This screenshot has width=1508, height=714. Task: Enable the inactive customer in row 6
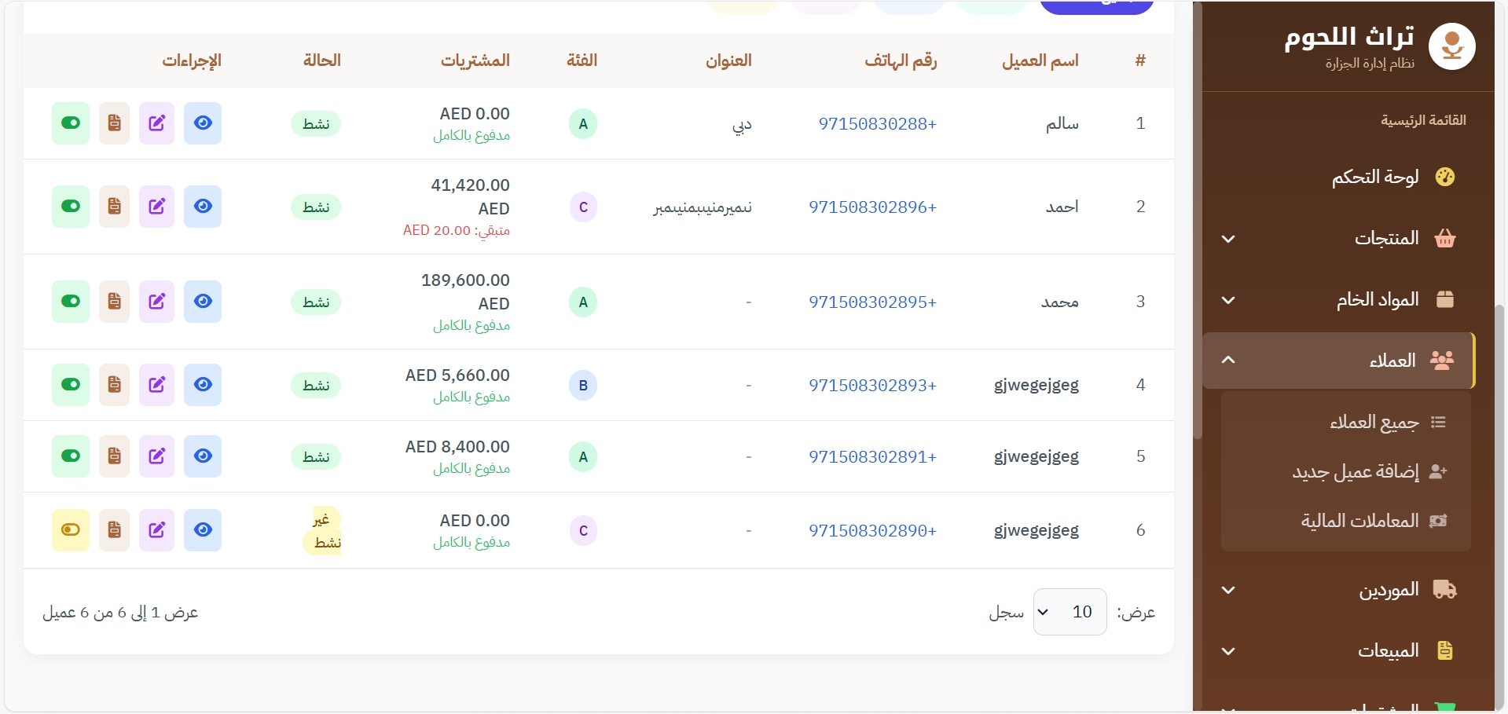click(x=71, y=530)
